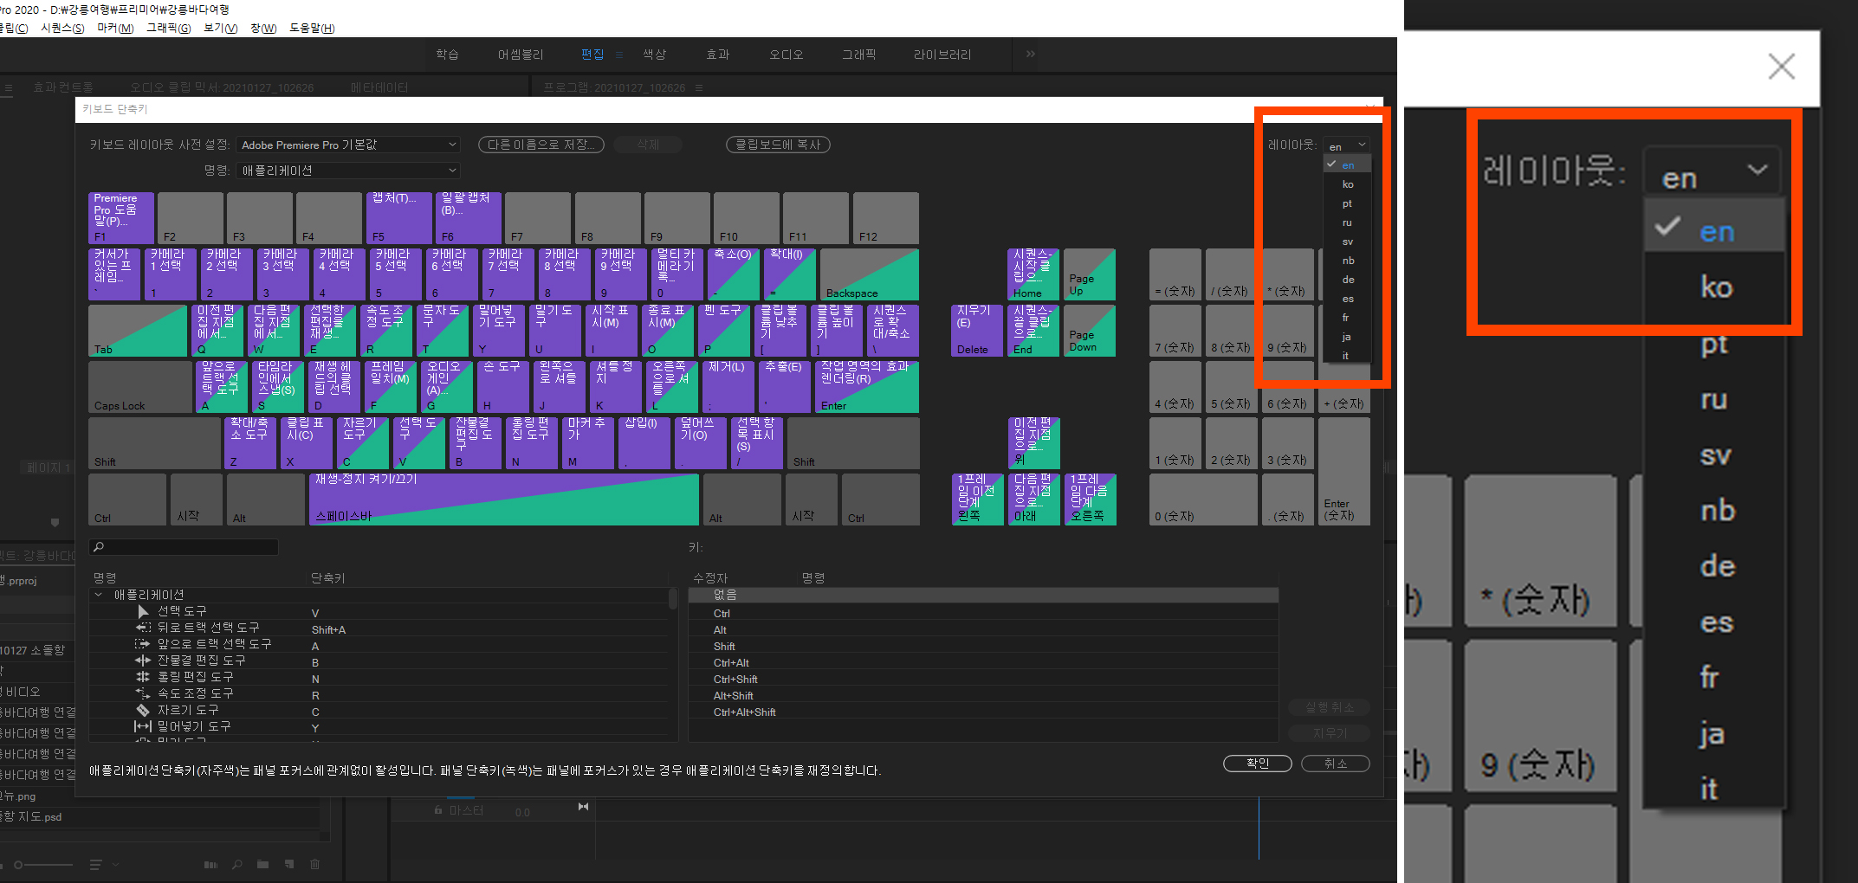1858x883 pixels.
Task: Open the 그래픽(G) menu
Action: [x=168, y=28]
